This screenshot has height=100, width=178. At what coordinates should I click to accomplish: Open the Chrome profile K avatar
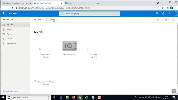pos(172,8)
